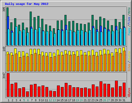Click green day 12 label
The image size is (132, 103).
click(50, 100)
